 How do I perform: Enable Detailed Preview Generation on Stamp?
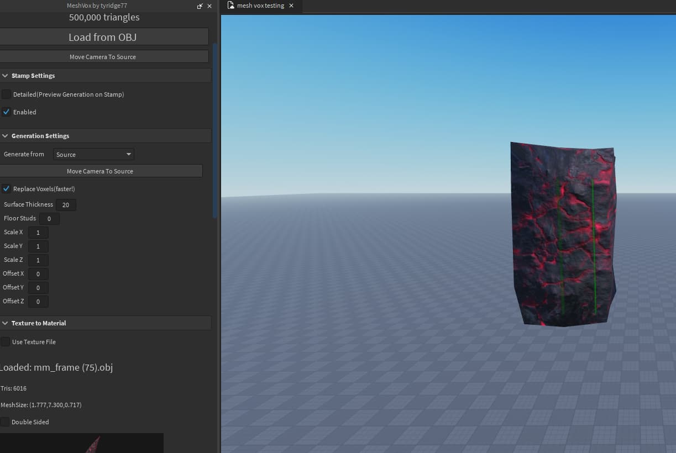tap(6, 94)
